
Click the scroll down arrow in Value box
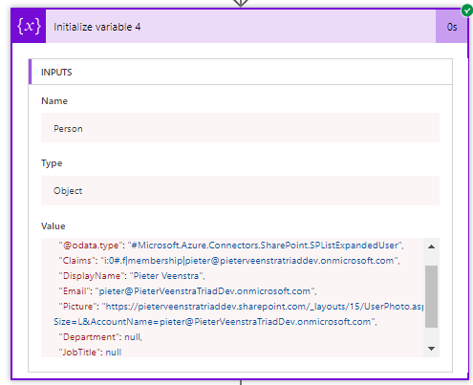431,349
